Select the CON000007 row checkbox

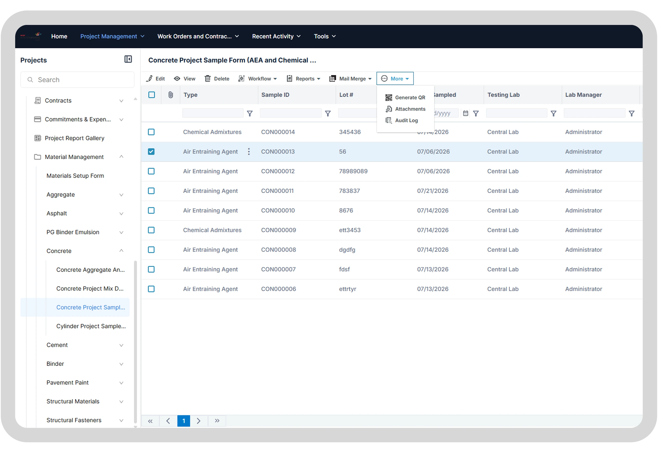(151, 269)
